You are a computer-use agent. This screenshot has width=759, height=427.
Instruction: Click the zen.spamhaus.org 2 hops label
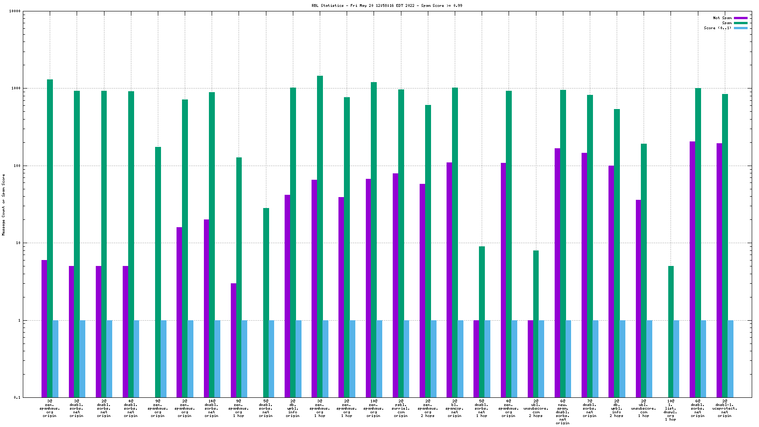[428, 408]
